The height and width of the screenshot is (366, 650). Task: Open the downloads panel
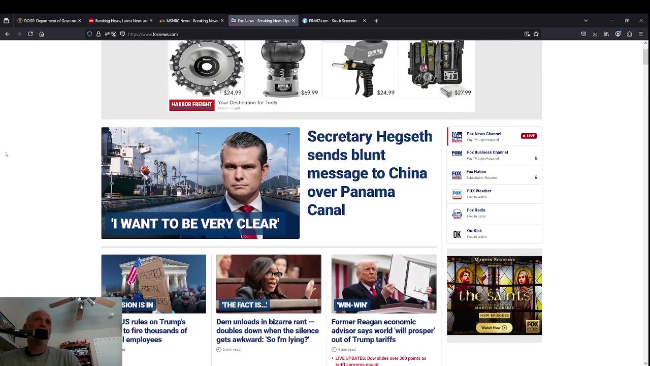(x=595, y=34)
